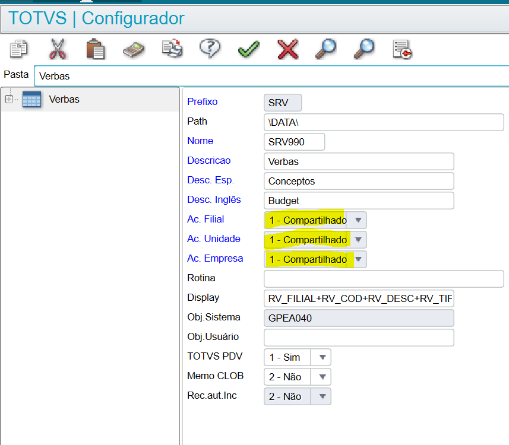
Task: Click the Display field RV_FILIAL expression
Action: pyautogui.click(x=359, y=298)
